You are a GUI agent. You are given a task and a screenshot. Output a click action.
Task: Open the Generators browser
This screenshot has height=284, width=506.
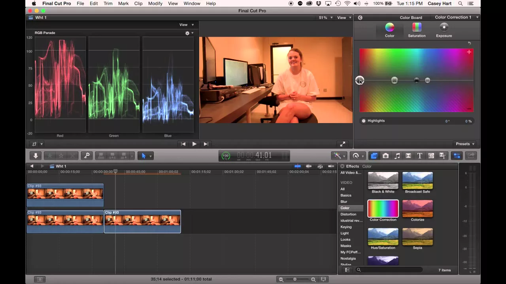pos(431,156)
